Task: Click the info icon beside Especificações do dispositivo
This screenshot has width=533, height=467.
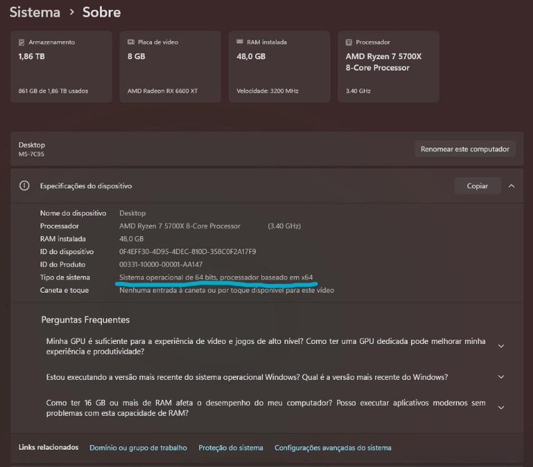Action: click(24, 186)
